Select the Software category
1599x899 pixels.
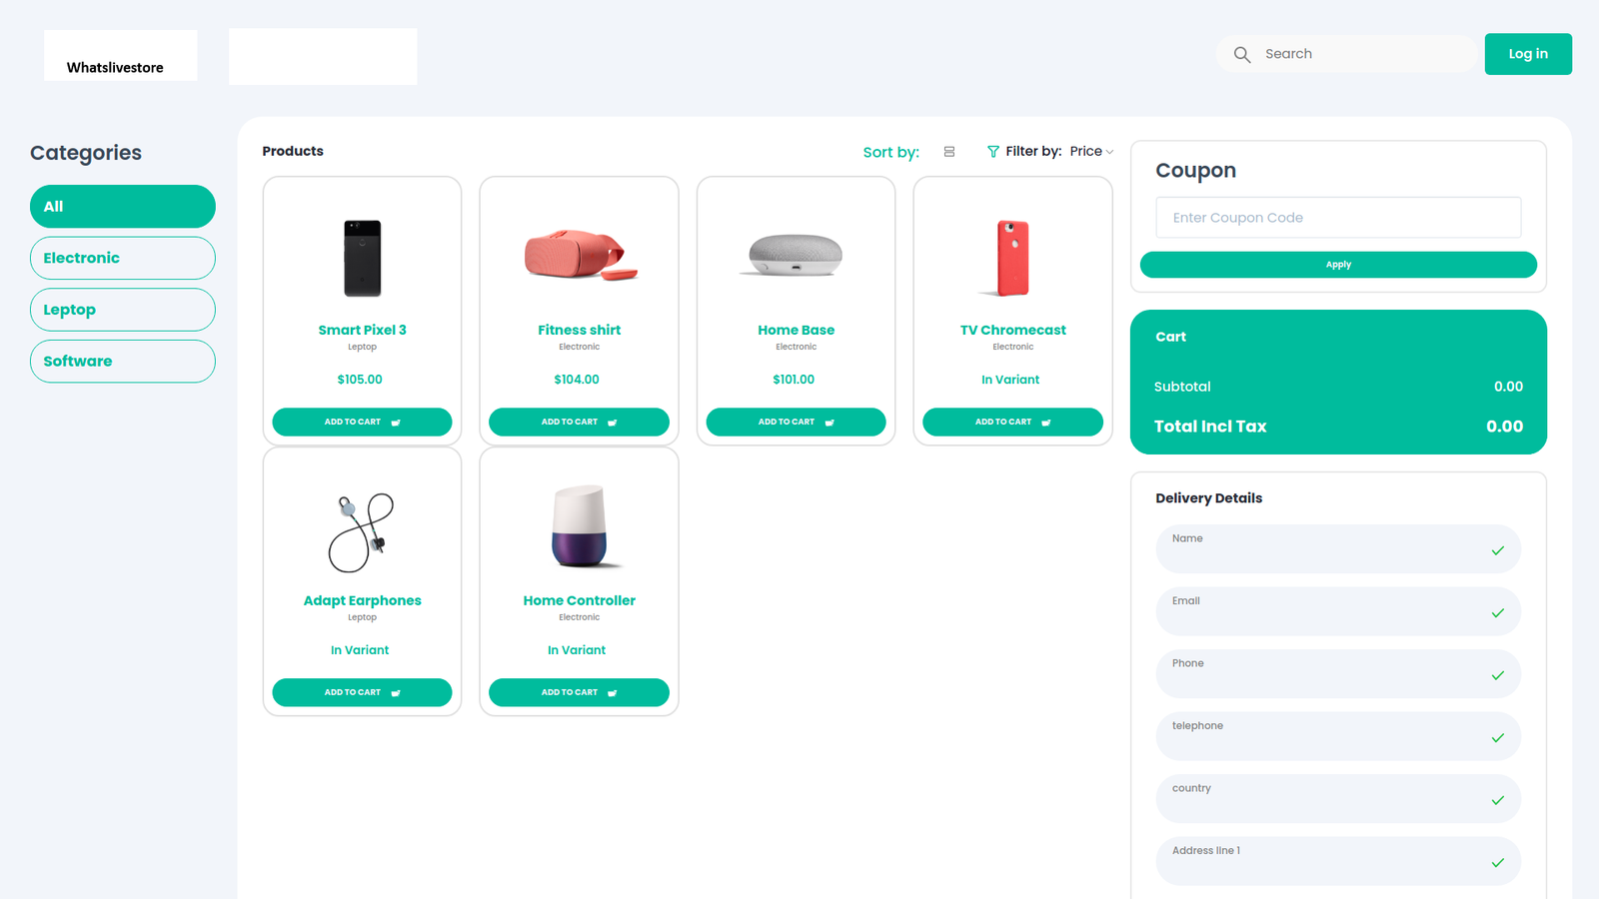123,362
